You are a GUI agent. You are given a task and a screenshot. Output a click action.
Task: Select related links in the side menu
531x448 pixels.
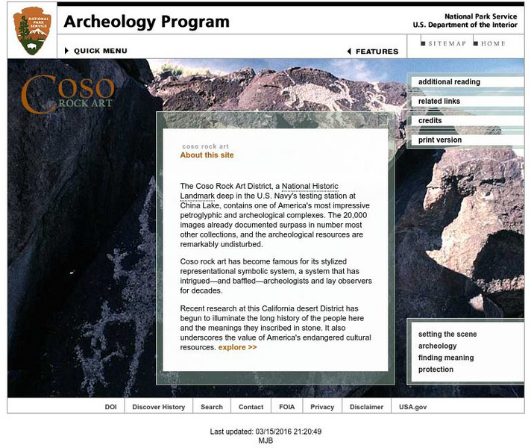(x=439, y=102)
